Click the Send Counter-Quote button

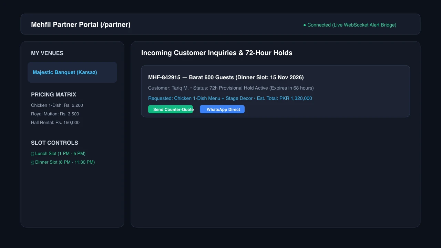(171, 109)
